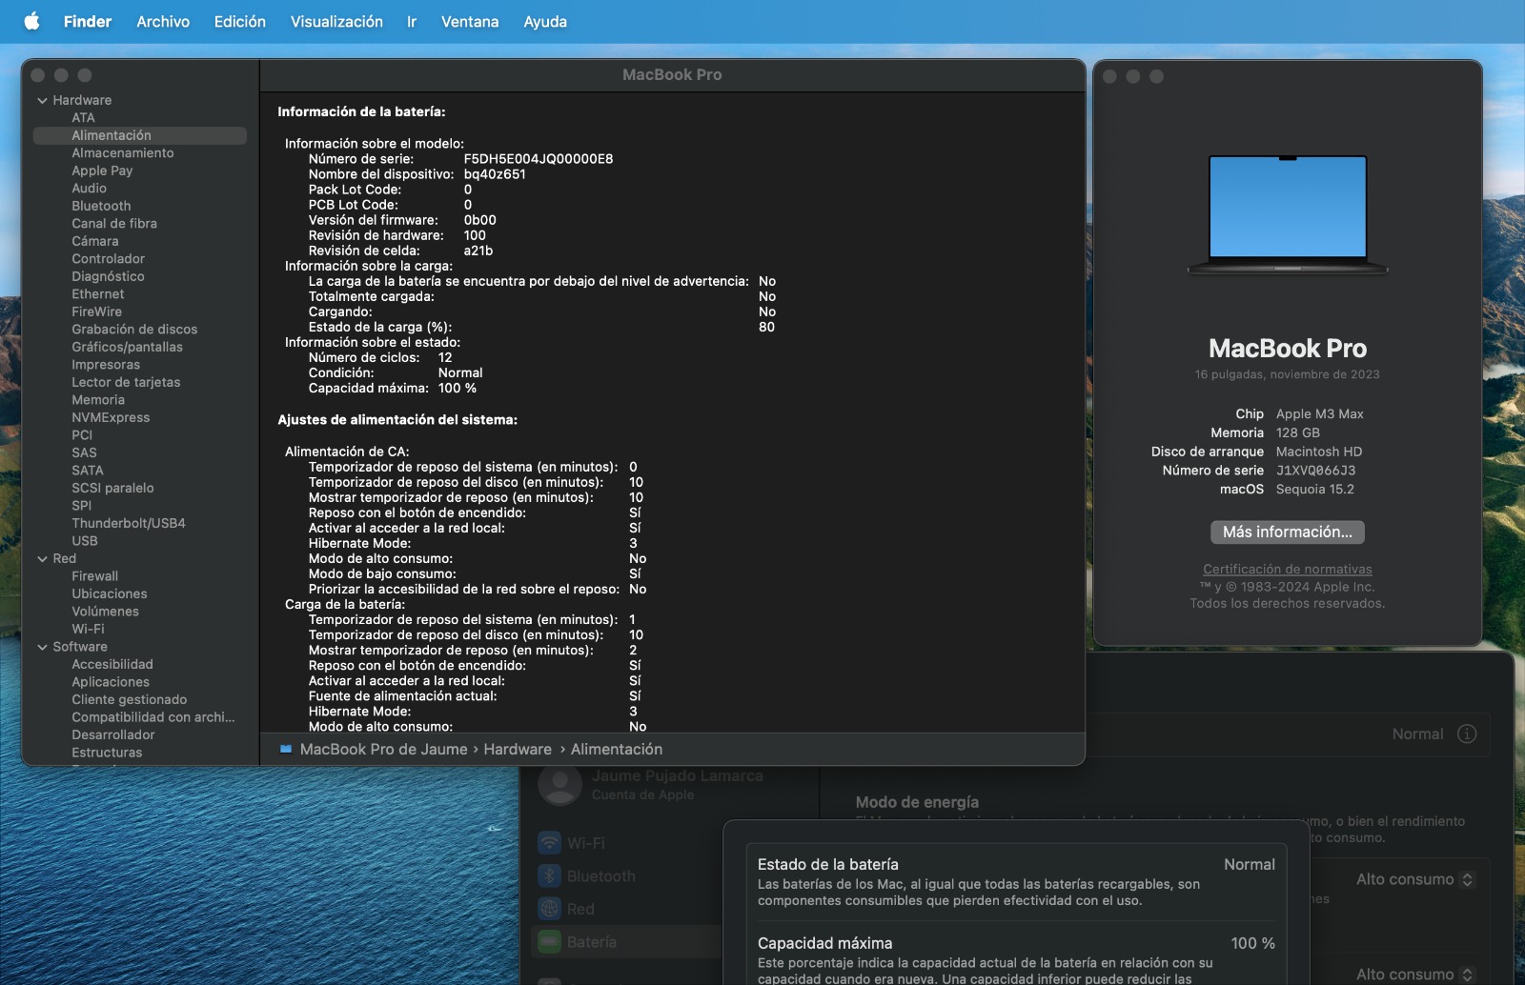Click Alimentación in the path bar

617,750
